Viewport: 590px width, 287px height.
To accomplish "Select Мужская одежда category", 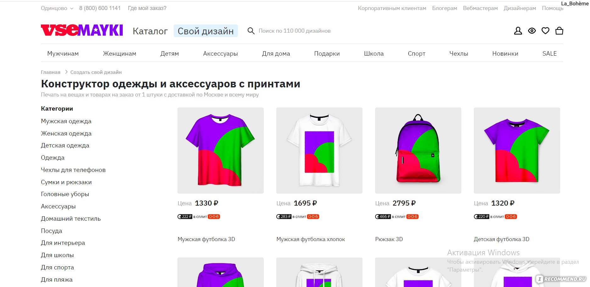I will tap(66, 121).
